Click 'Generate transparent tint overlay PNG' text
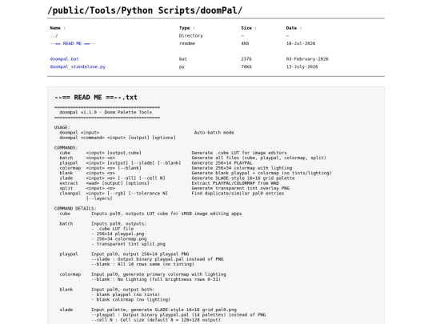 [241, 189]
